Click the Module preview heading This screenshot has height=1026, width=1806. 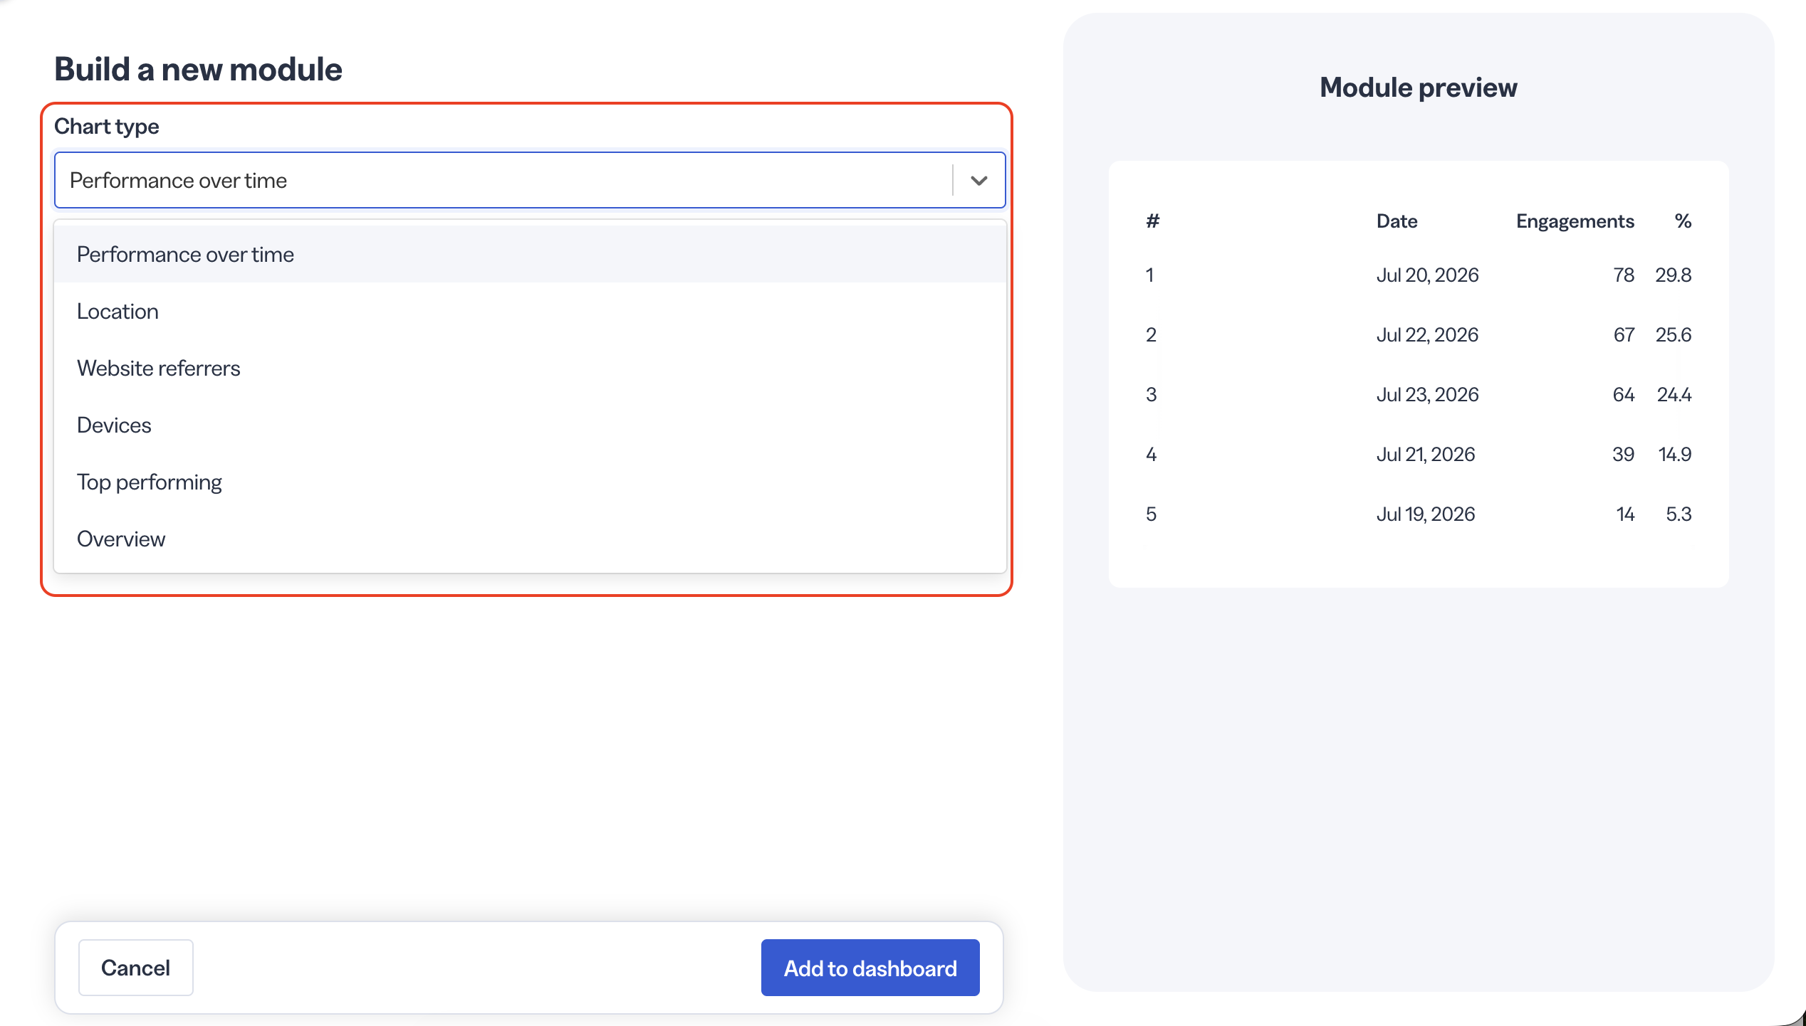pyautogui.click(x=1418, y=88)
